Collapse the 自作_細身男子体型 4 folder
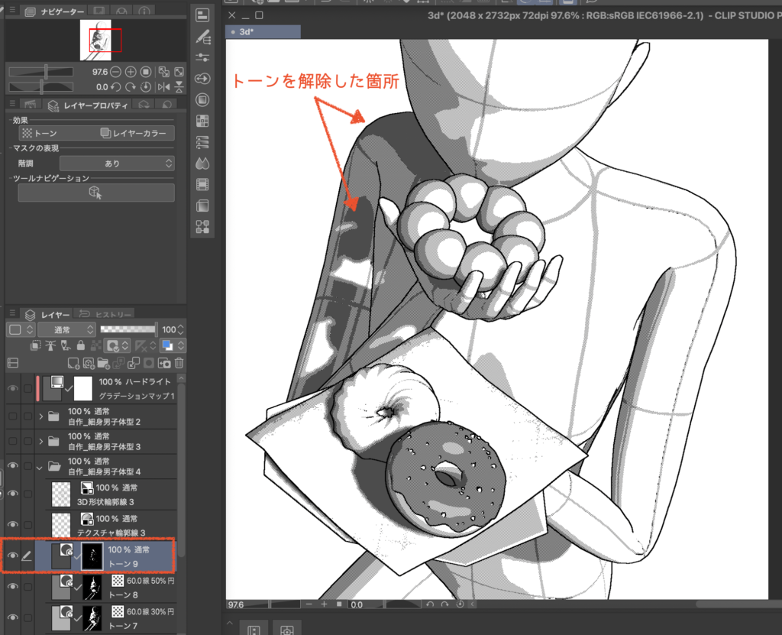The height and width of the screenshot is (635, 782). (40, 466)
